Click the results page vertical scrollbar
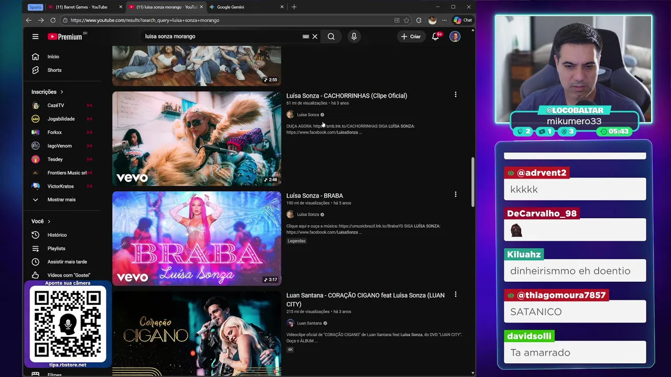 pyautogui.click(x=472, y=182)
